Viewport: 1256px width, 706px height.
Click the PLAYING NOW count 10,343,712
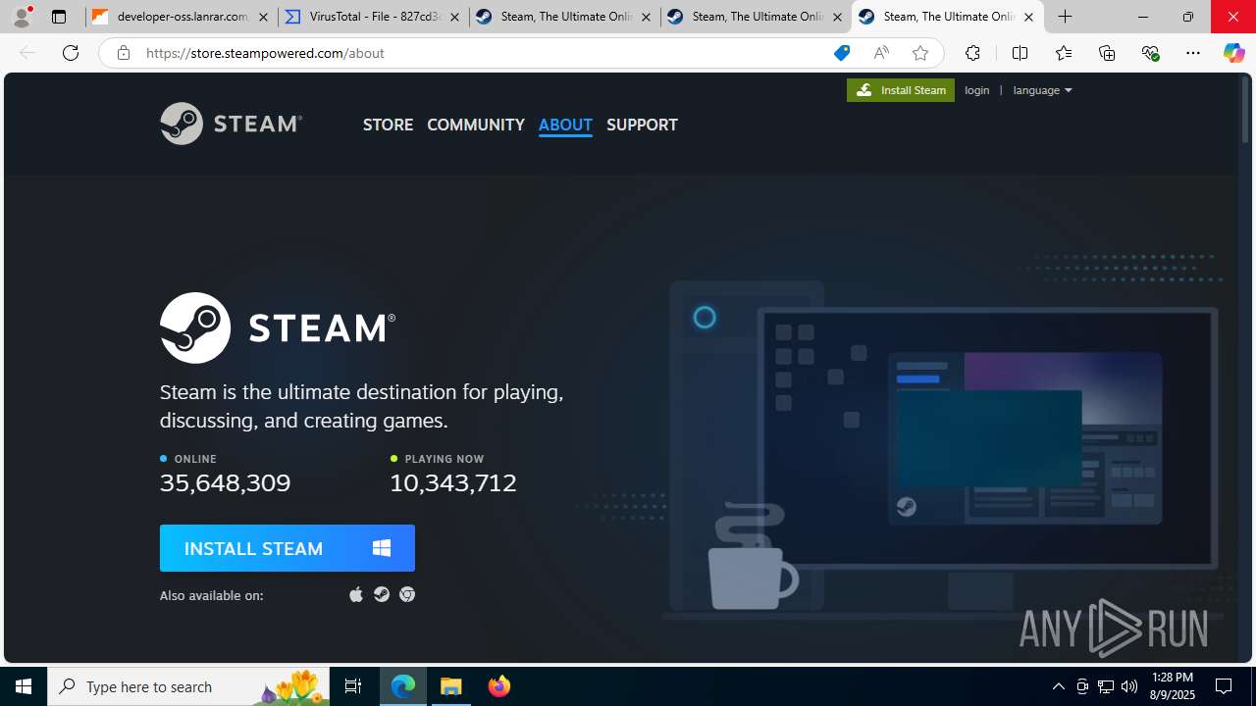coord(453,482)
